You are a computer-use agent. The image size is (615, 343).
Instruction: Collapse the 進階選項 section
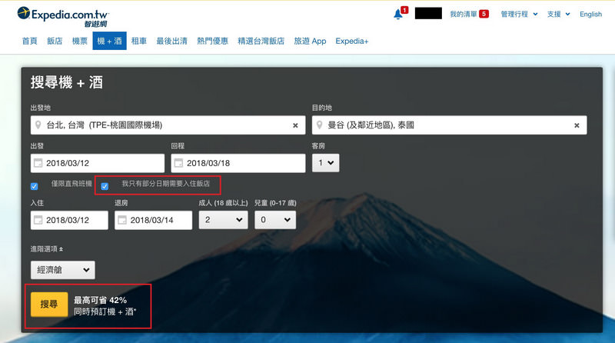(47, 249)
